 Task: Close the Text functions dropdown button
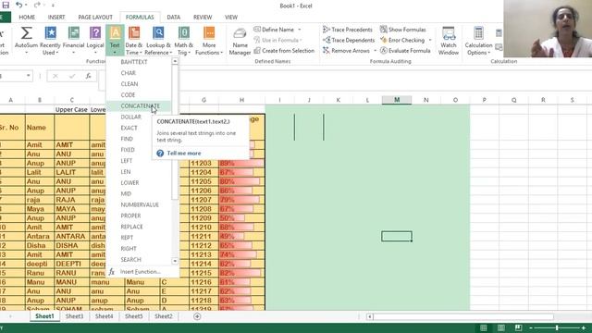tap(115, 40)
